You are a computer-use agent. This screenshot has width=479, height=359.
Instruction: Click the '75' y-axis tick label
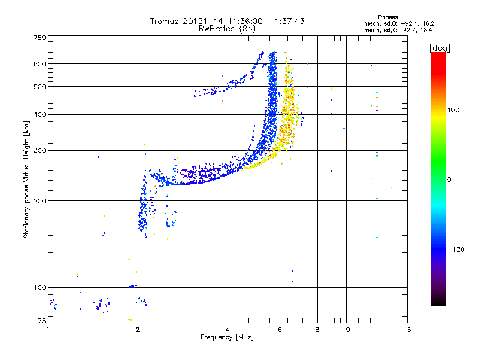tap(42, 321)
